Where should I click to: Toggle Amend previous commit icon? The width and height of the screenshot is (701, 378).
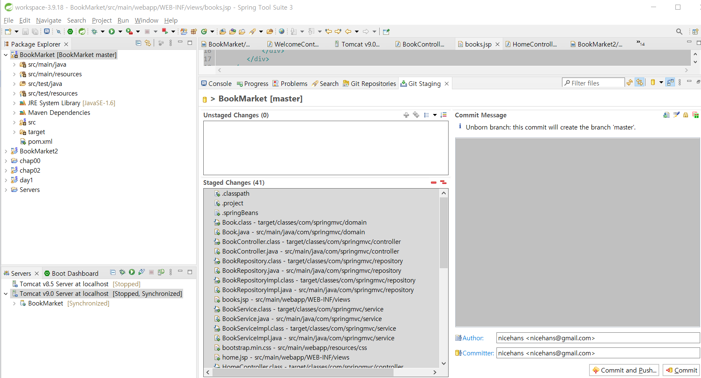(x=667, y=115)
